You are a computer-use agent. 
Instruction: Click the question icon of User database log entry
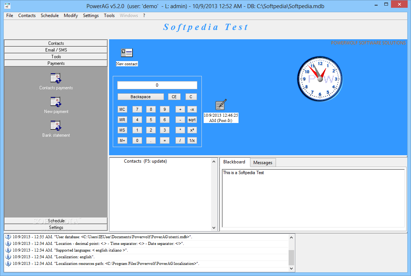8,237
